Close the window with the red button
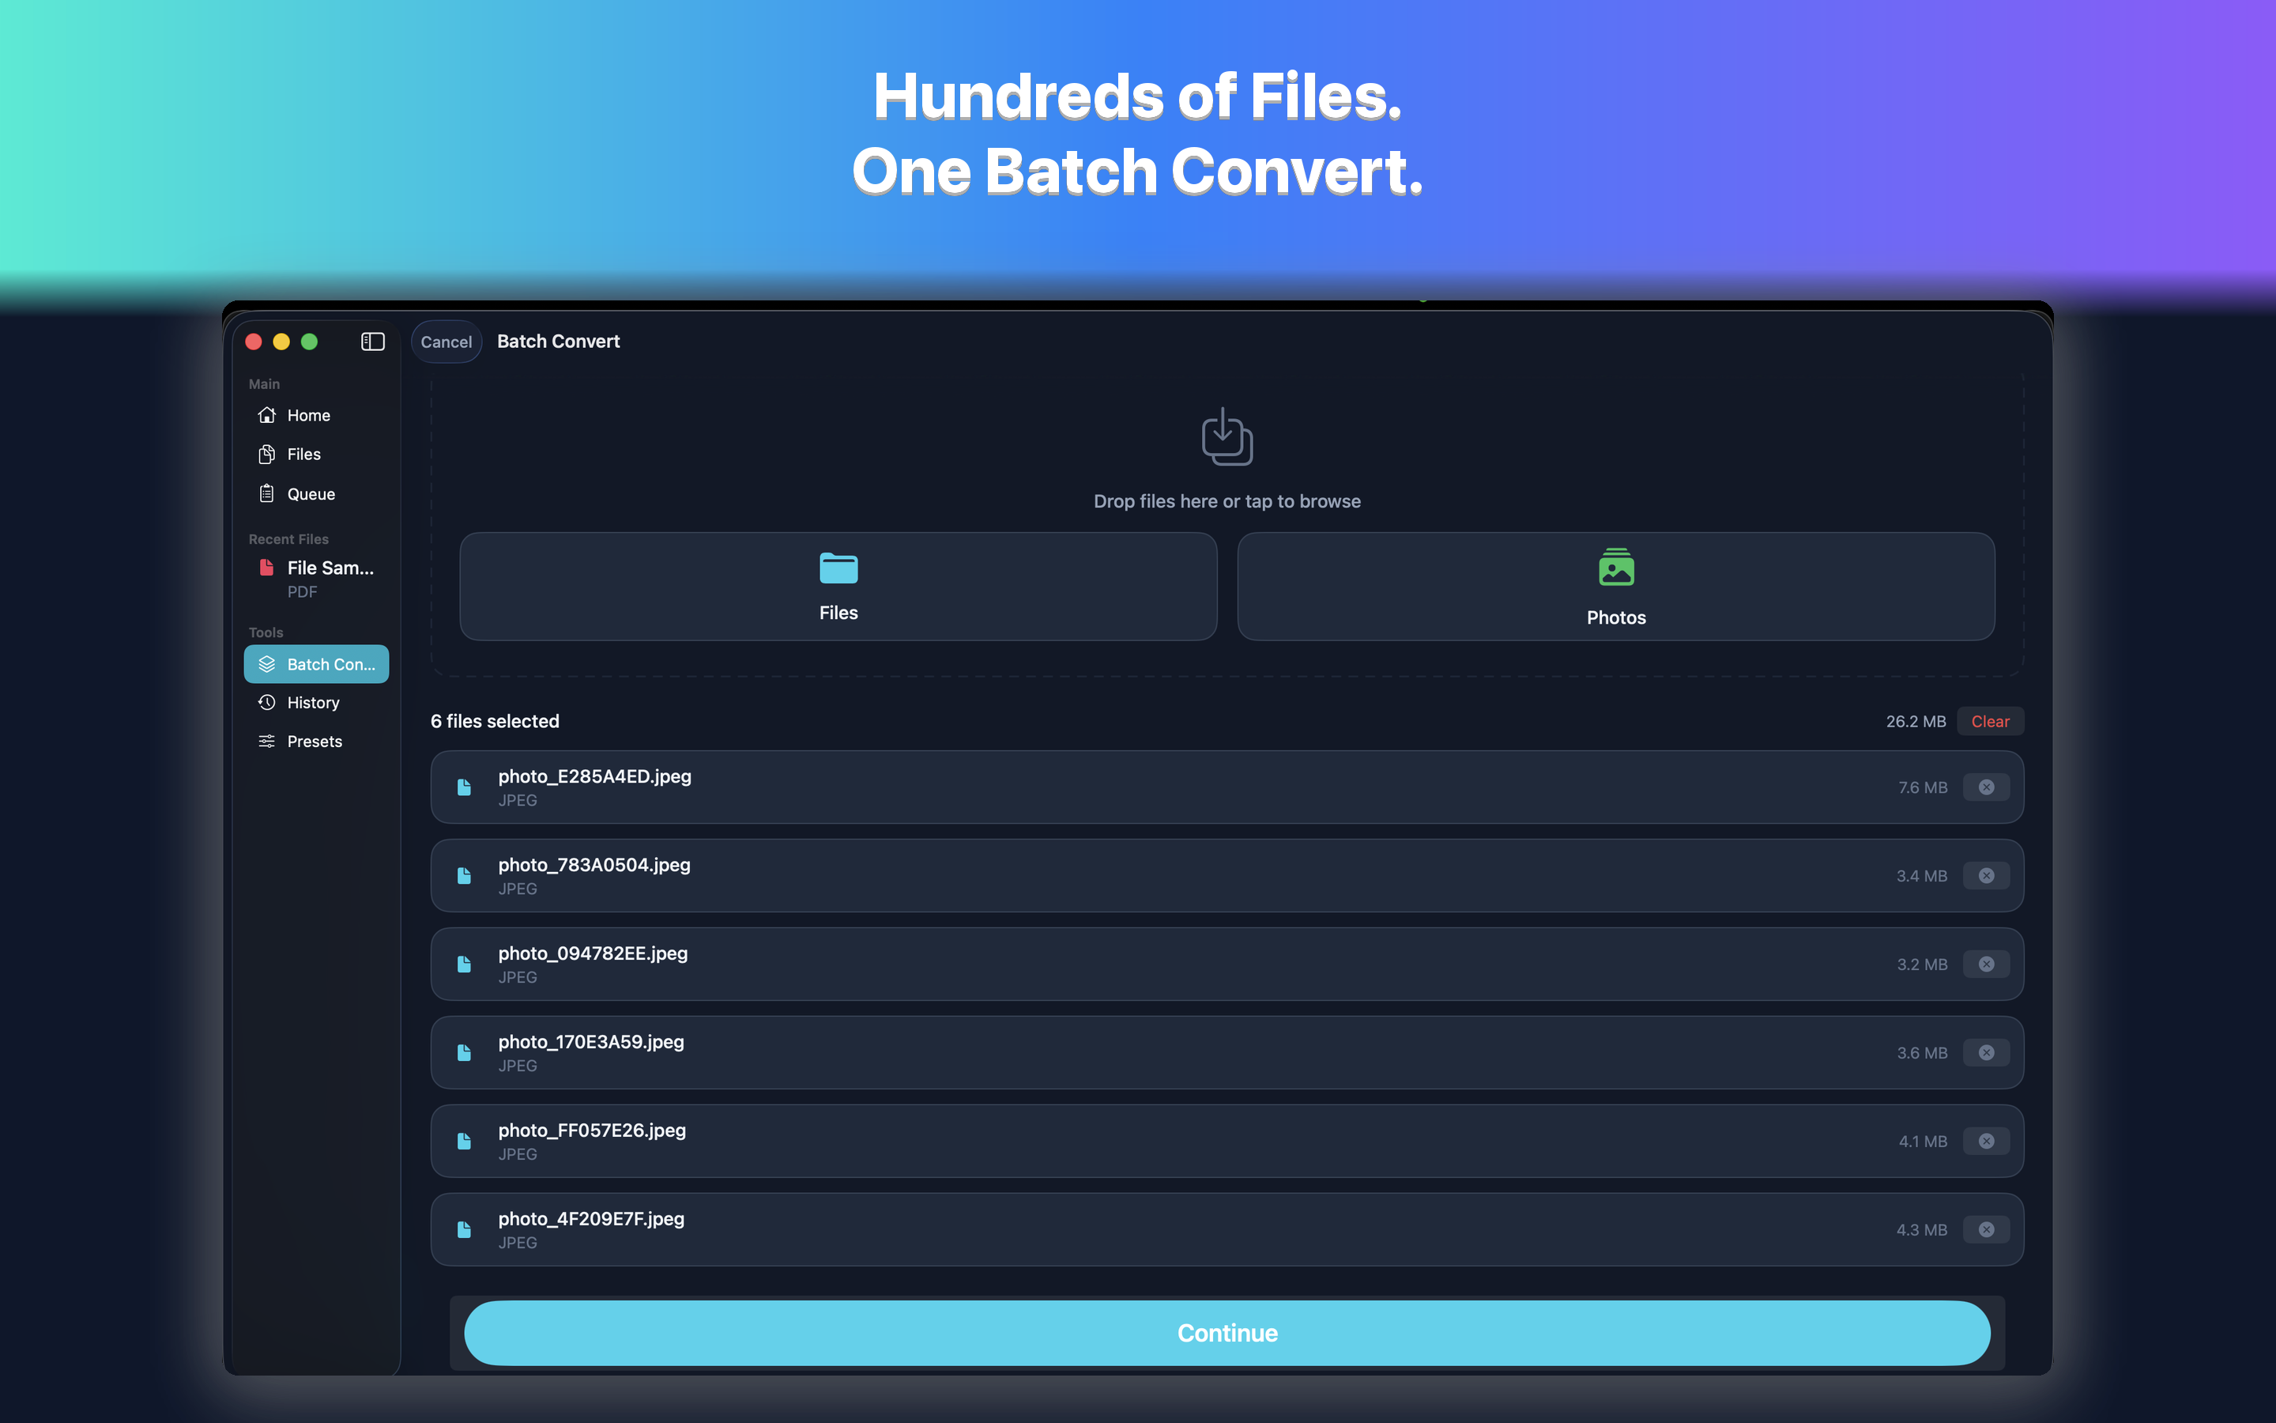Viewport: 2276px width, 1423px height. click(x=253, y=342)
